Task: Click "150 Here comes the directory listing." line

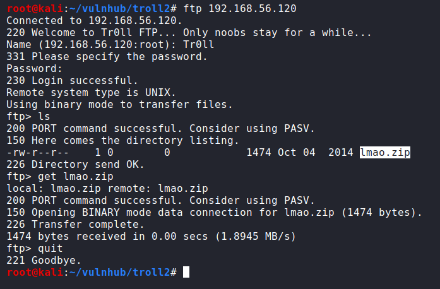Action: click(122, 140)
